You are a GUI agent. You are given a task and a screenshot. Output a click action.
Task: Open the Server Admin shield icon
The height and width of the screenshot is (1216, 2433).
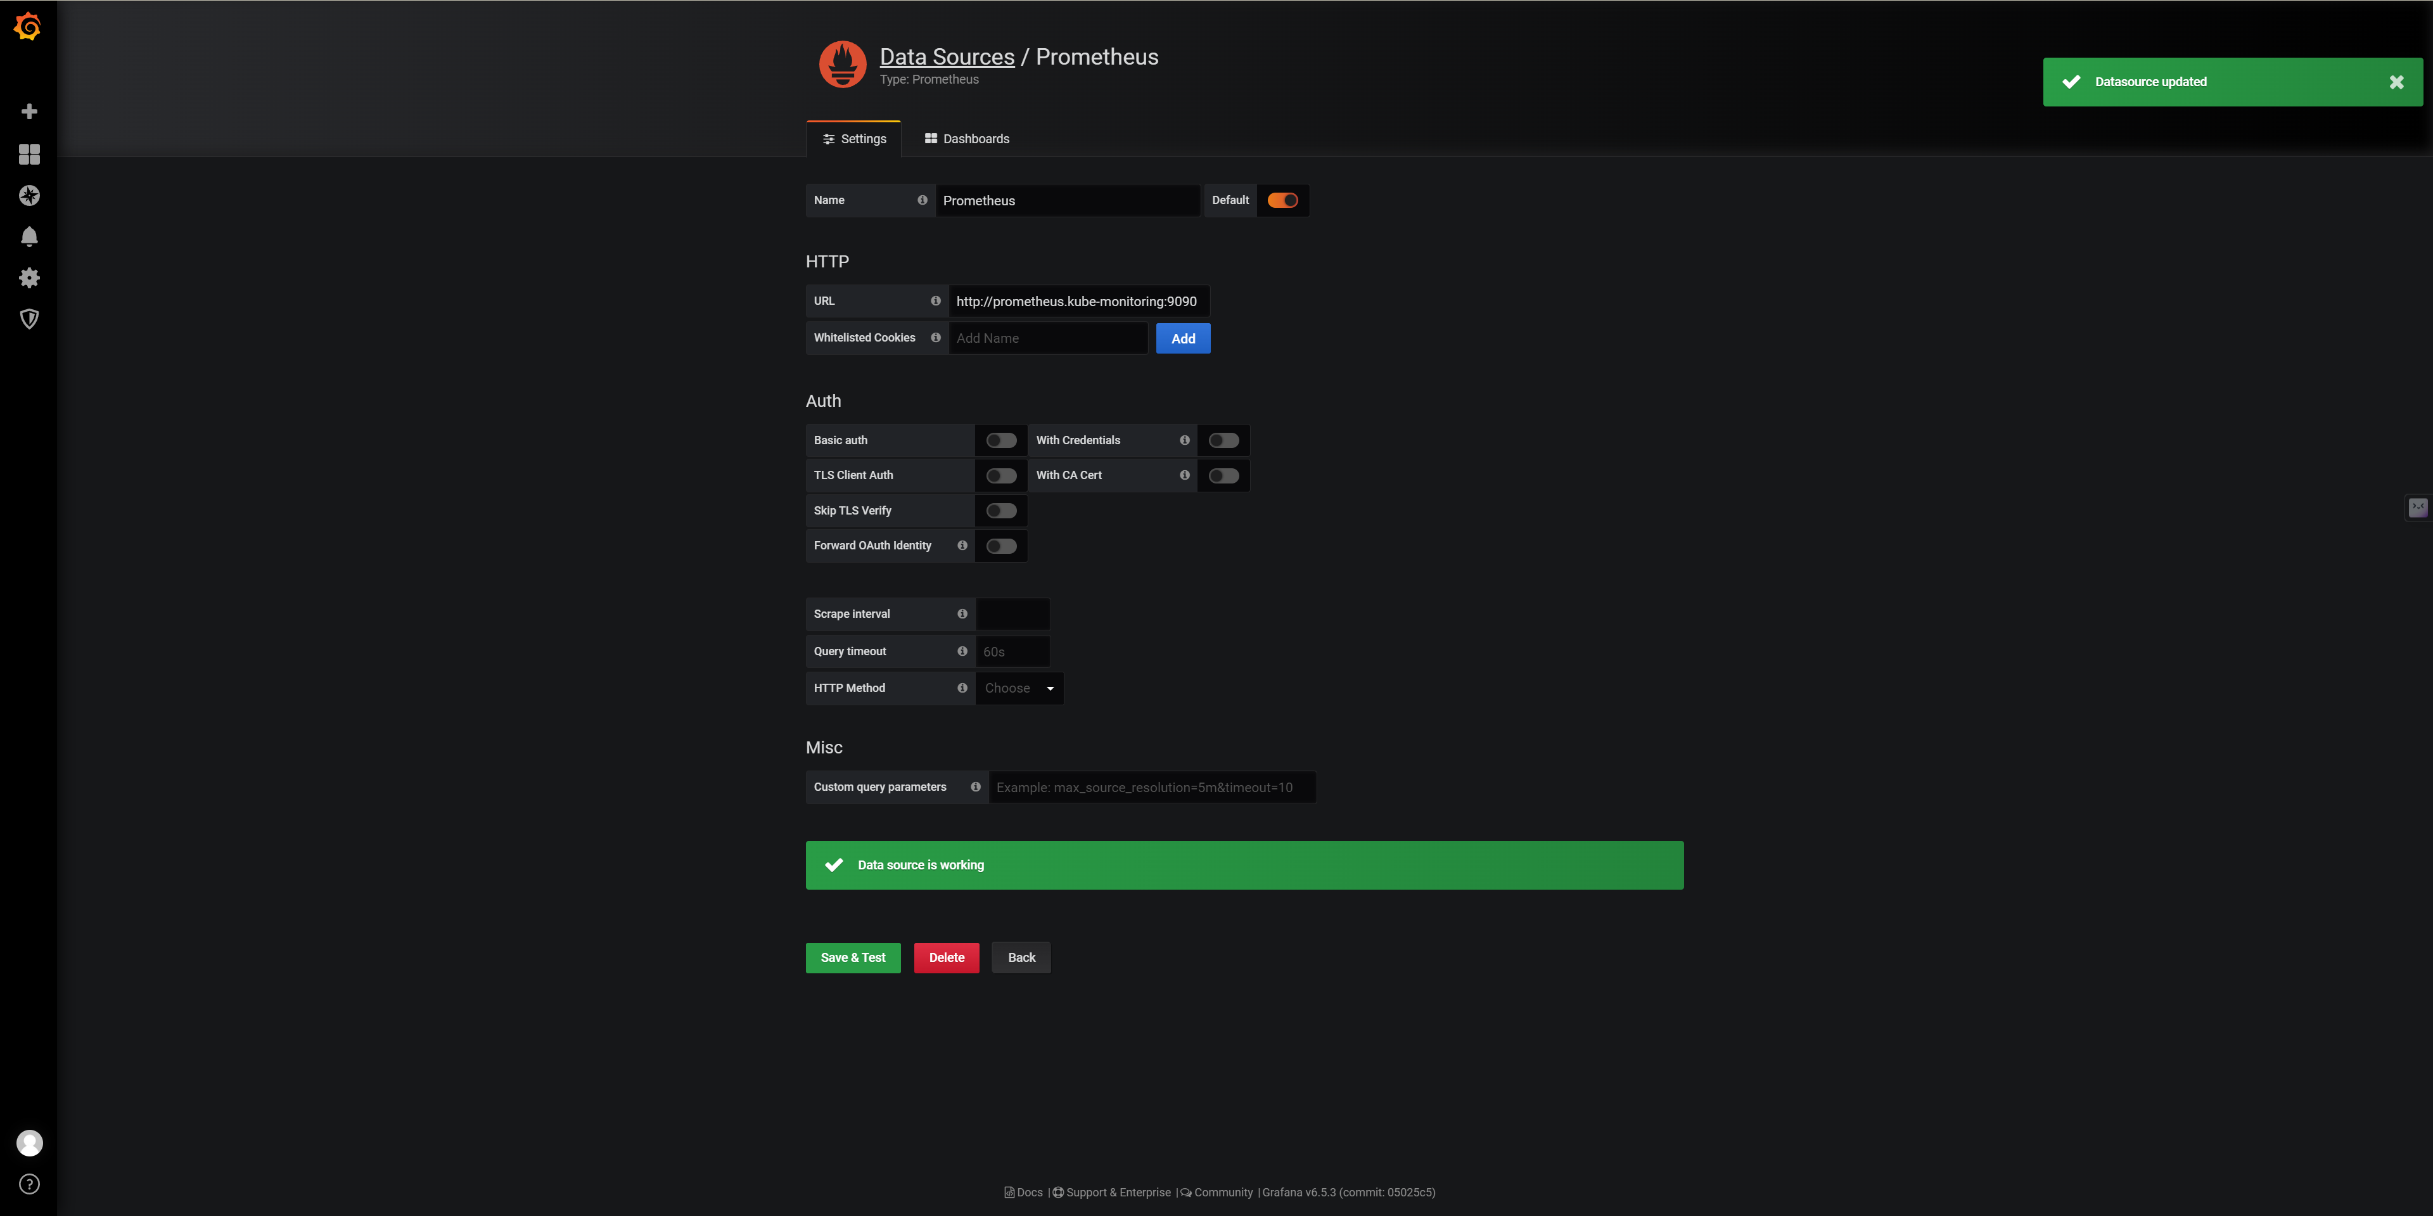pos(29,319)
